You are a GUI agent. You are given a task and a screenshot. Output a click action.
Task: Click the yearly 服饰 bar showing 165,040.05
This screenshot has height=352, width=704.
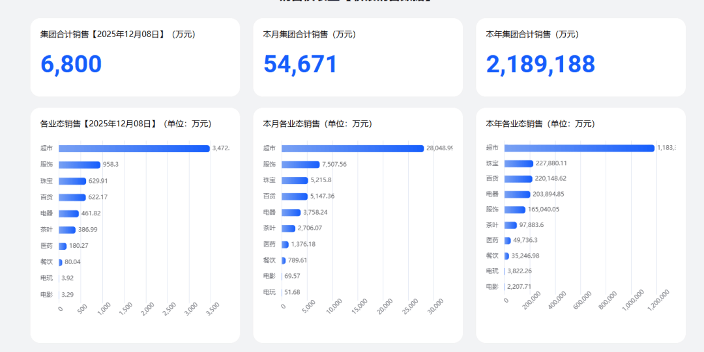(x=515, y=210)
